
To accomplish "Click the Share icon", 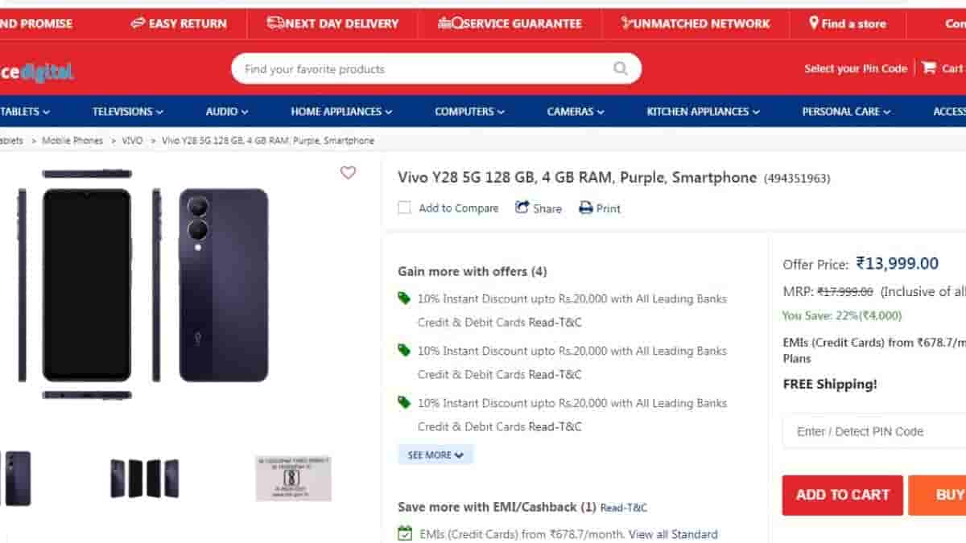I will coord(522,208).
